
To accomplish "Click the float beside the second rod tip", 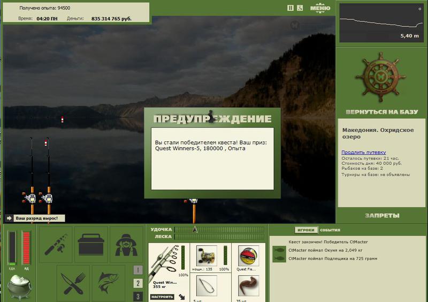I will [x=45, y=142].
